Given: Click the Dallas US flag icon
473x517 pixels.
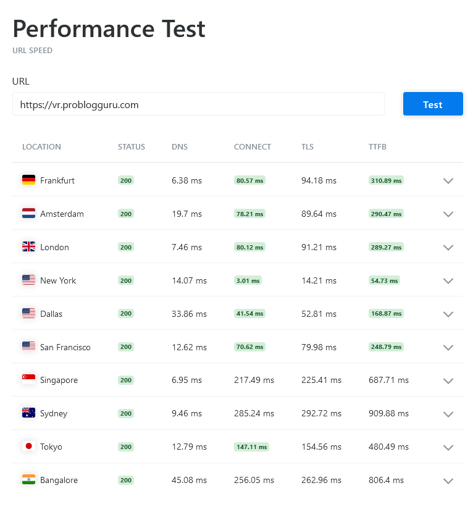Looking at the screenshot, I should coord(28,314).
